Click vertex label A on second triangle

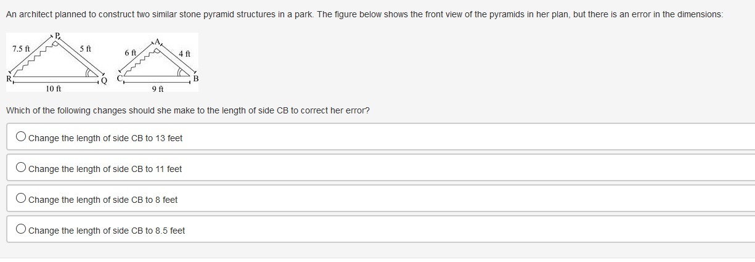157,41
